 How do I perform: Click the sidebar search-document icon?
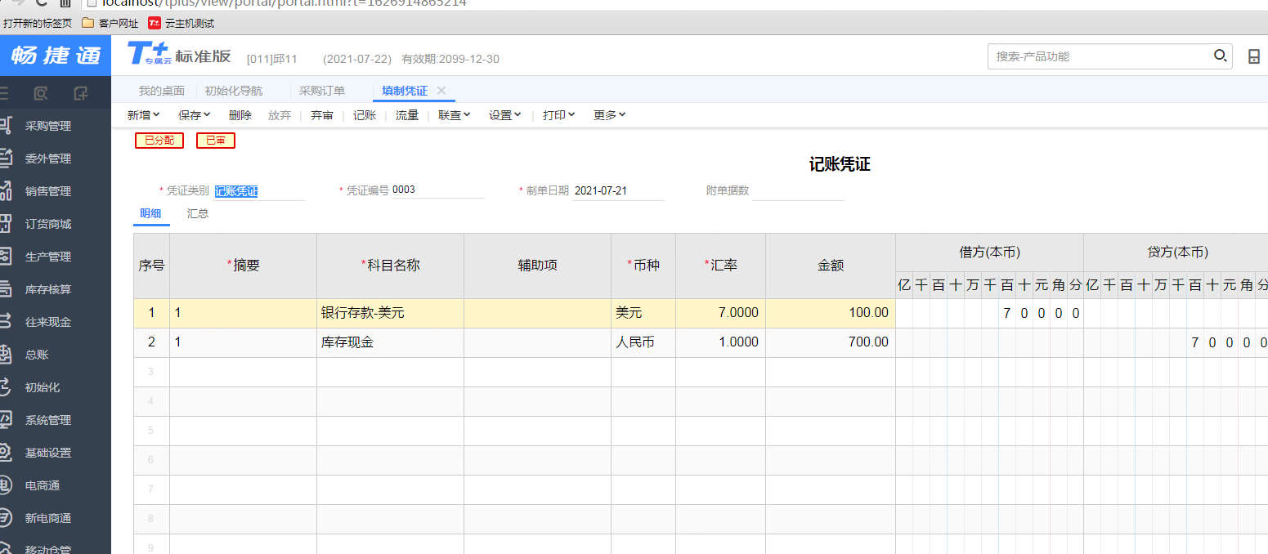pyautogui.click(x=41, y=93)
